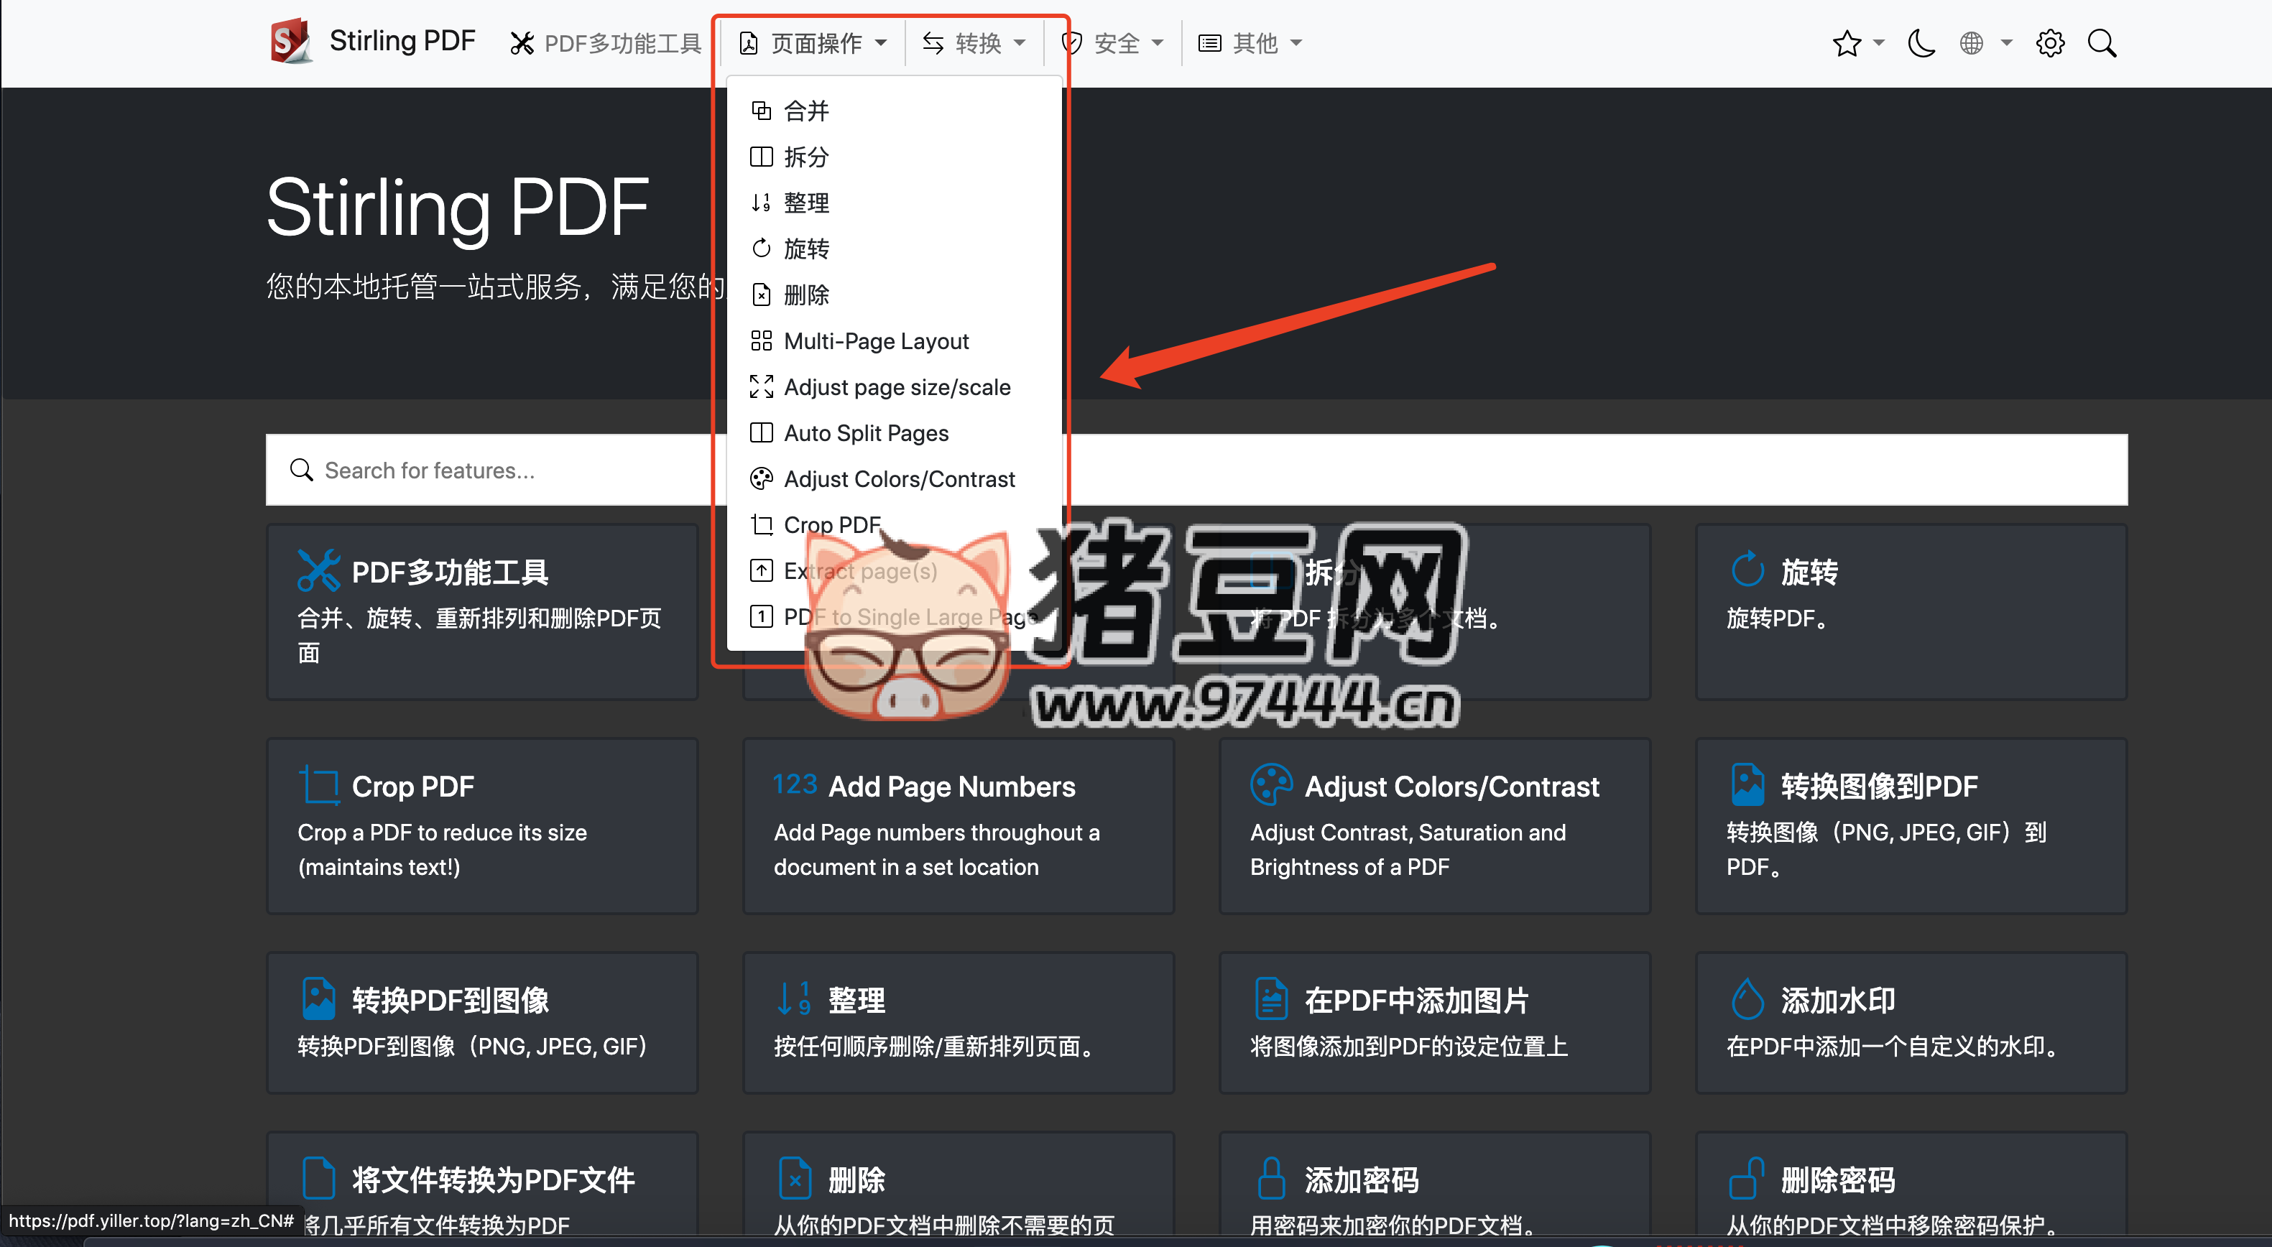Expand the 其他 dropdown menu
This screenshot has width=2272, height=1247.
(1251, 43)
